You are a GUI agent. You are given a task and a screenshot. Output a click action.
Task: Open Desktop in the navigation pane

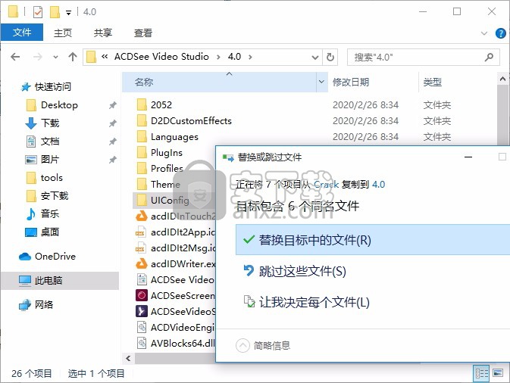point(59,105)
